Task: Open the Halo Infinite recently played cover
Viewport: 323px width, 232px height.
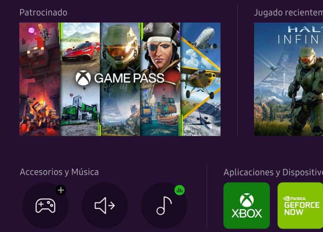Action: point(288,79)
